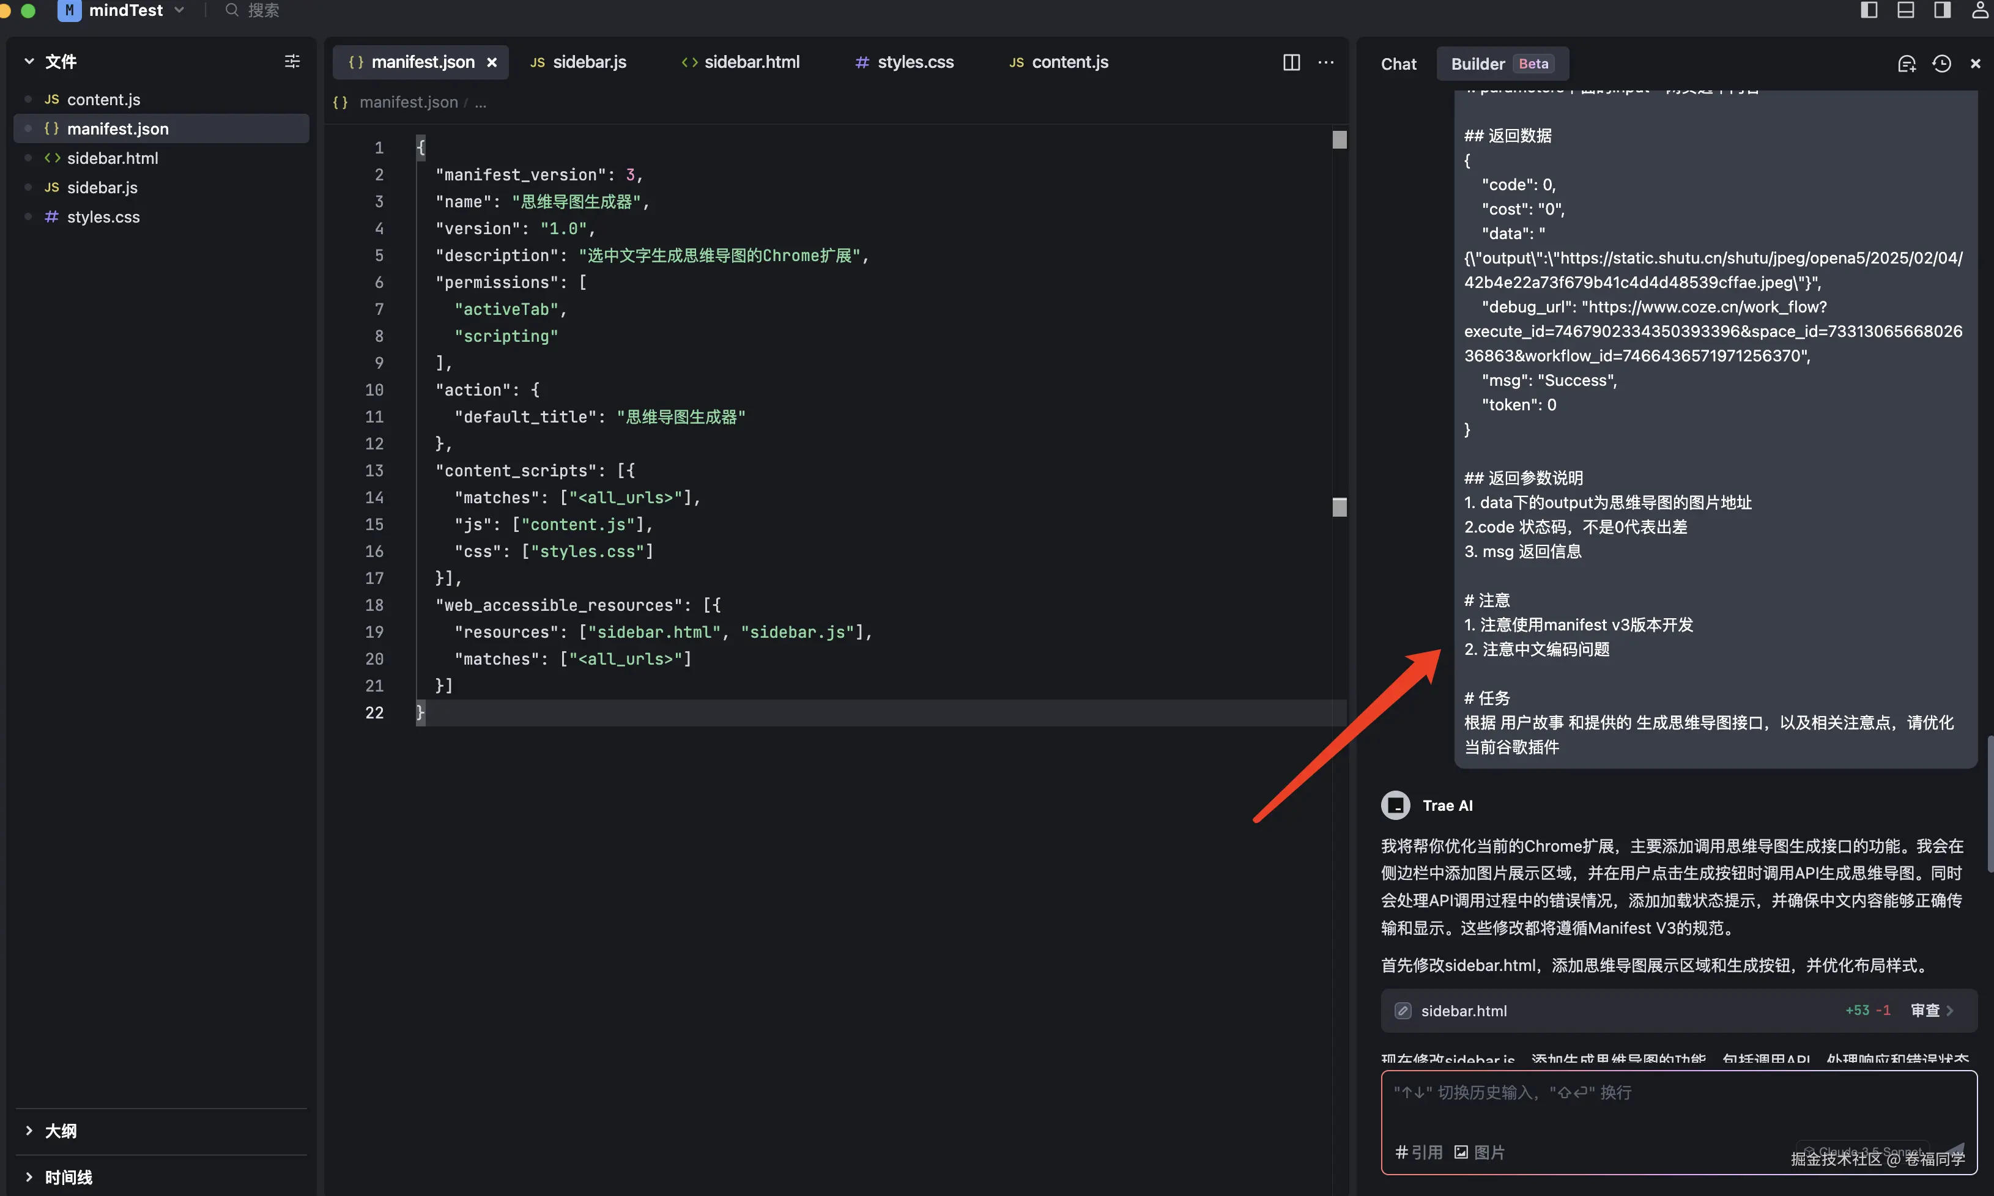Open the user account profile icon

pyautogui.click(x=1979, y=10)
